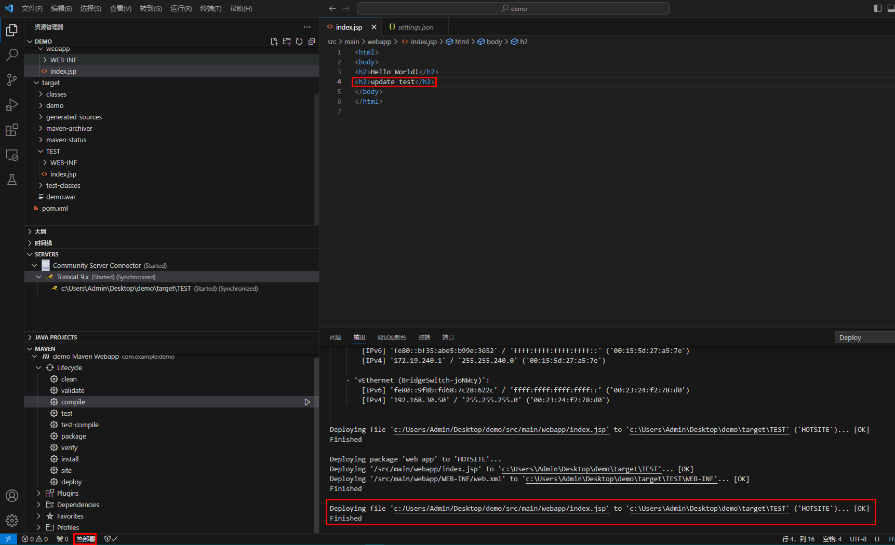Open Source Control view

11,79
